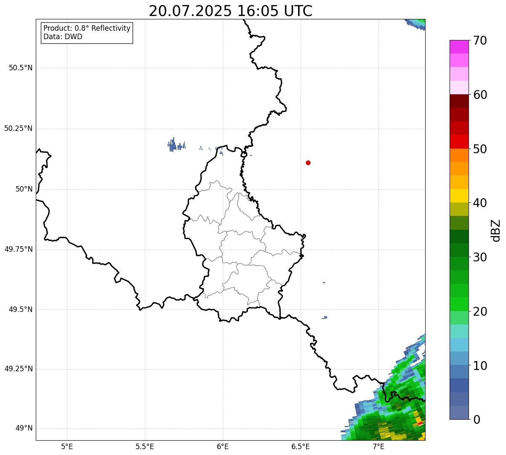Click the red station marker dot
The image size is (506, 455).
(308, 162)
